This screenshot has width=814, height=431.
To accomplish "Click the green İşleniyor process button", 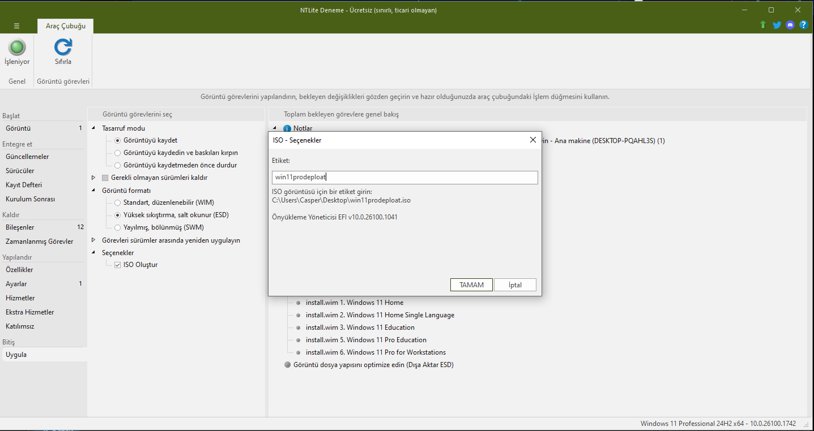I will click(x=17, y=51).
